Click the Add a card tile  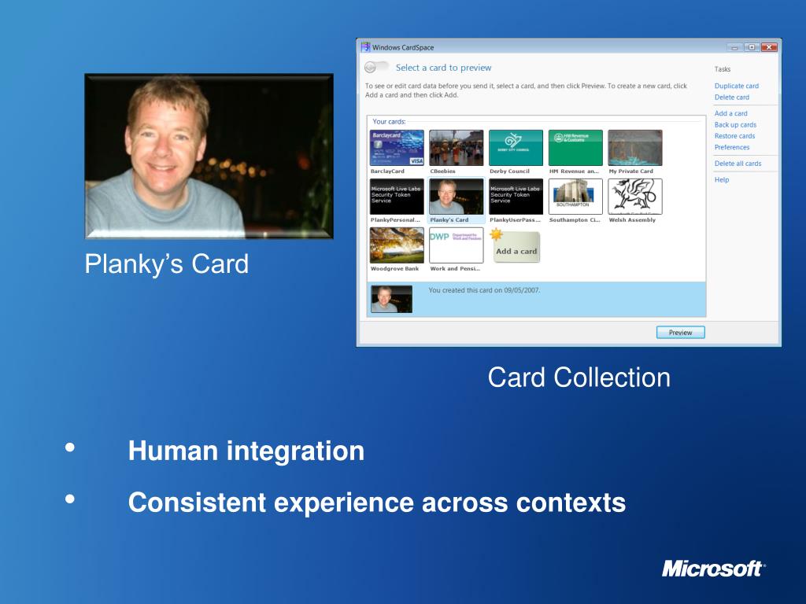[516, 247]
